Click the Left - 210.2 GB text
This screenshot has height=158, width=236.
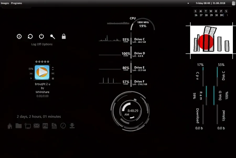[x=140, y=84]
